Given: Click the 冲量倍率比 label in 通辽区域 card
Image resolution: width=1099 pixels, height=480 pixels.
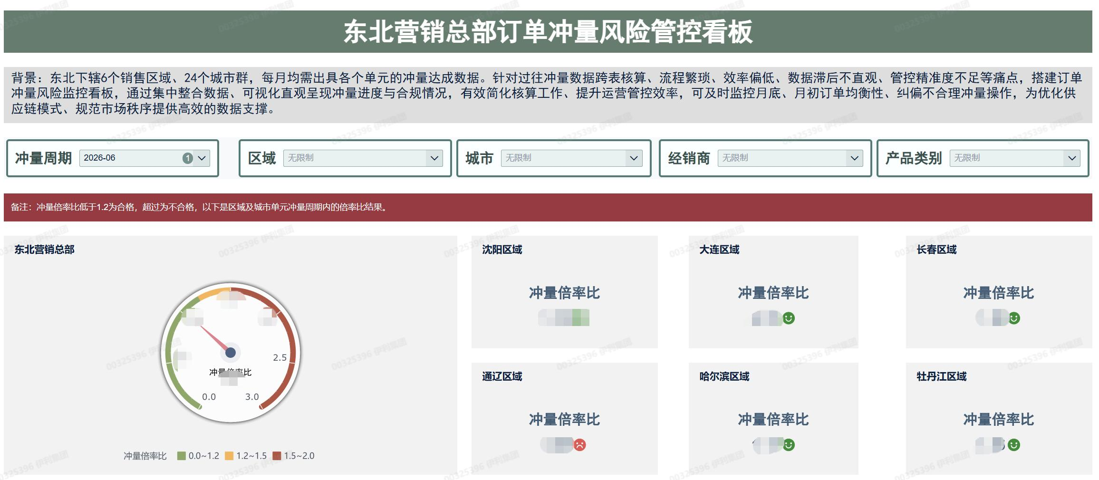Looking at the screenshot, I should tap(564, 419).
